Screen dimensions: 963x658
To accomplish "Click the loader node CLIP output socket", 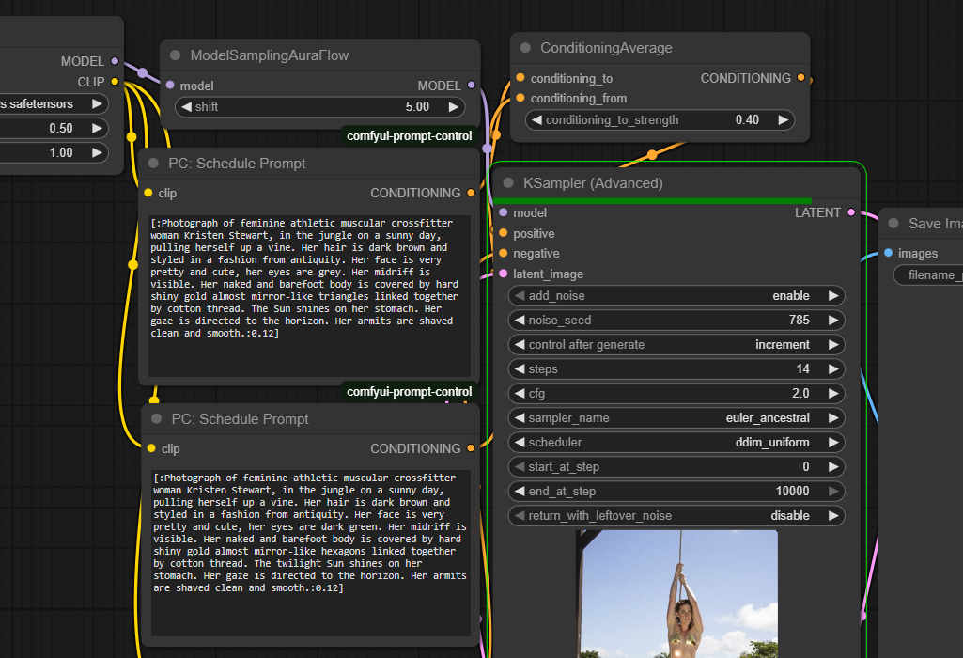I will coord(115,82).
